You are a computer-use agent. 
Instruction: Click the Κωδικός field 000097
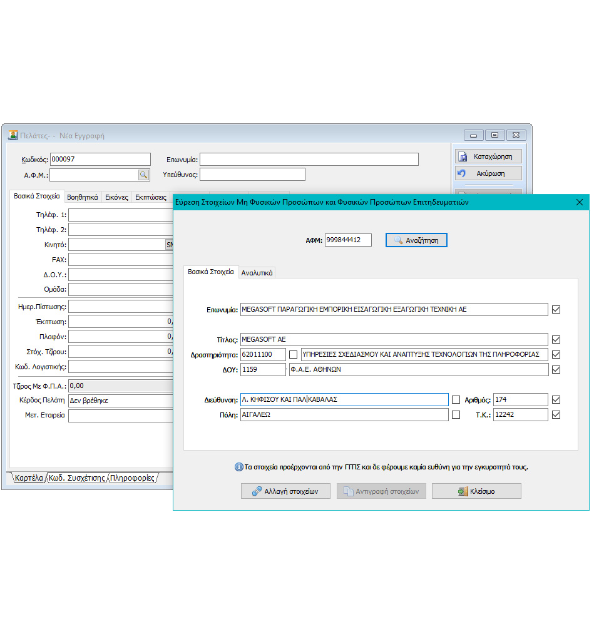[x=100, y=160]
